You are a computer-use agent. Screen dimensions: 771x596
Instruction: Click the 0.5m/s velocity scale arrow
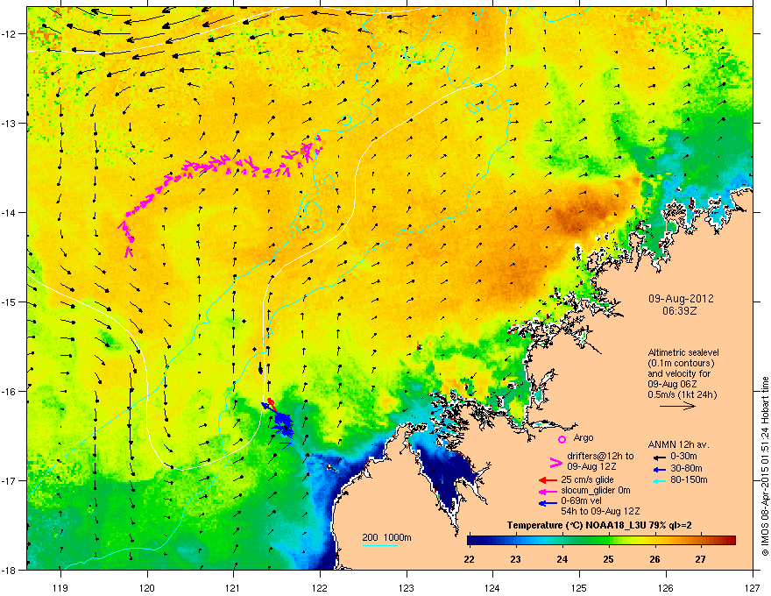pyautogui.click(x=677, y=406)
